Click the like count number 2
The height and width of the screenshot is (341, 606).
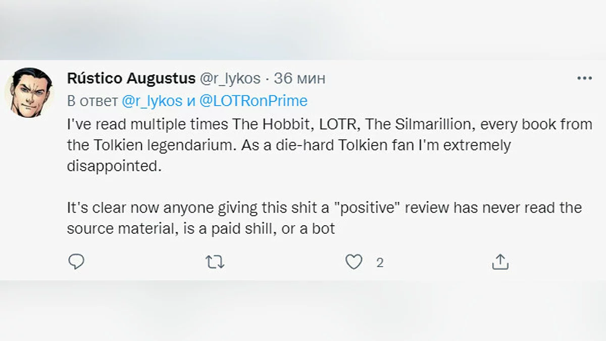click(x=380, y=263)
